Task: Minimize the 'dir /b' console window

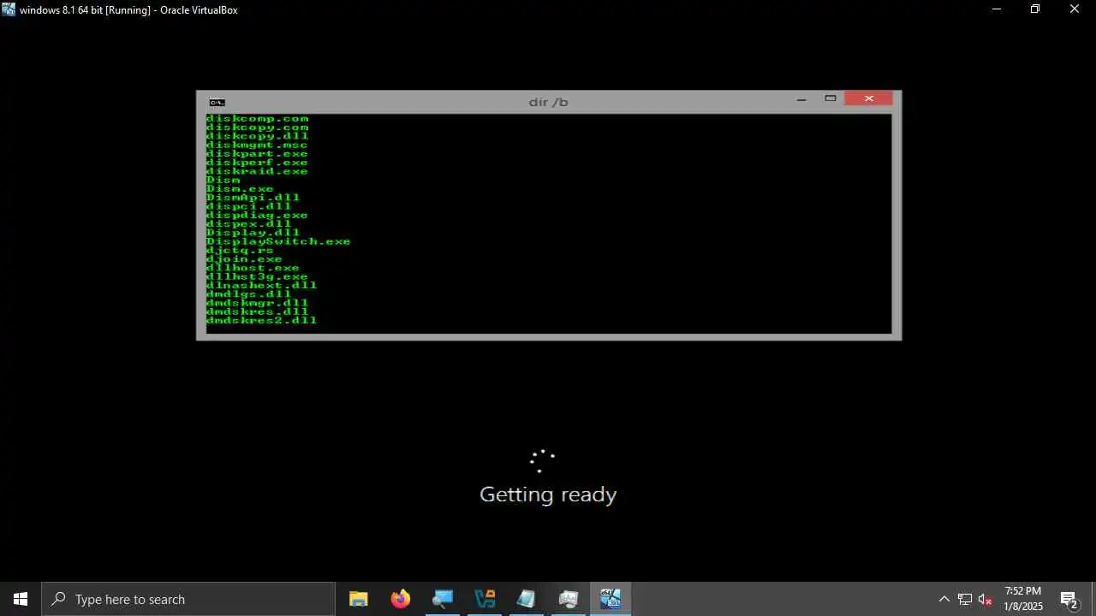Action: click(801, 99)
